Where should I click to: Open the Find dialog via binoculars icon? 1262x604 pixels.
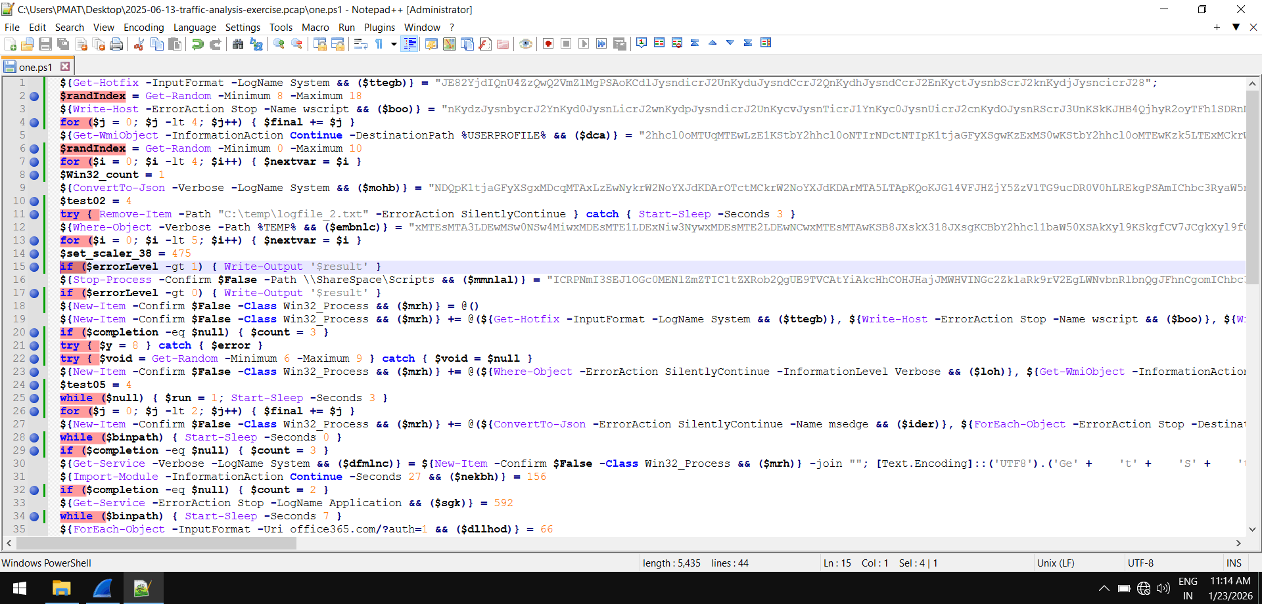coord(237,43)
